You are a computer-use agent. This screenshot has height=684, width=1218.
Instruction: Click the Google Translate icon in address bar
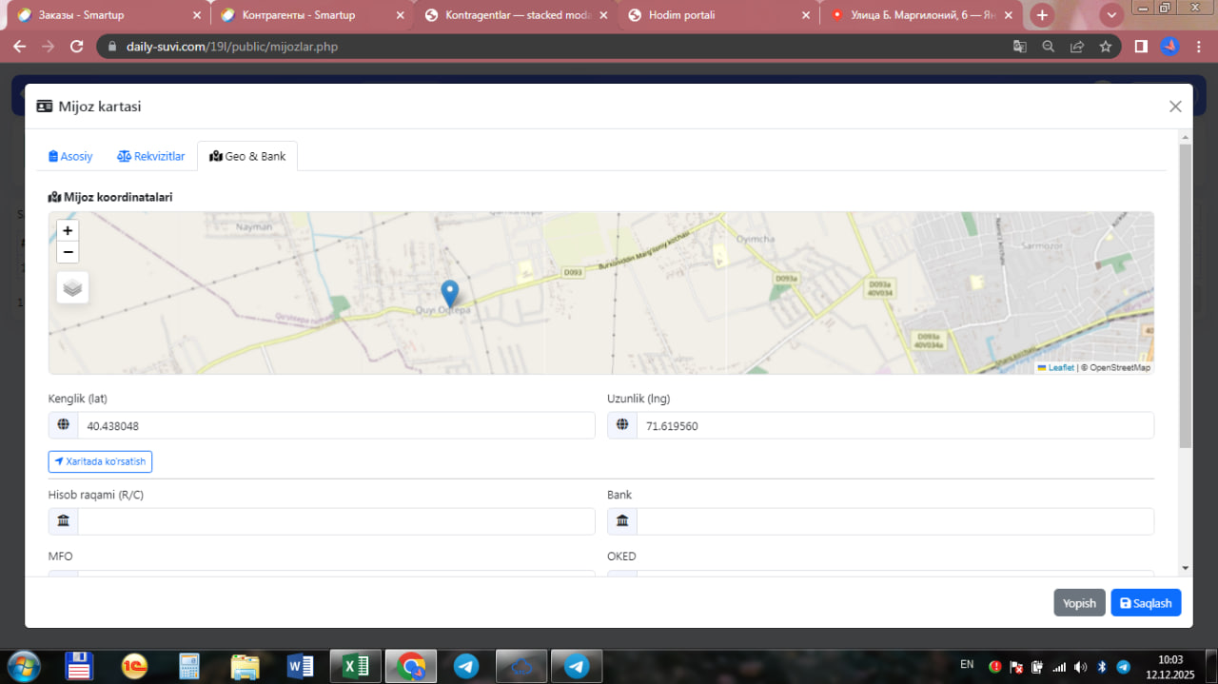click(x=1019, y=46)
